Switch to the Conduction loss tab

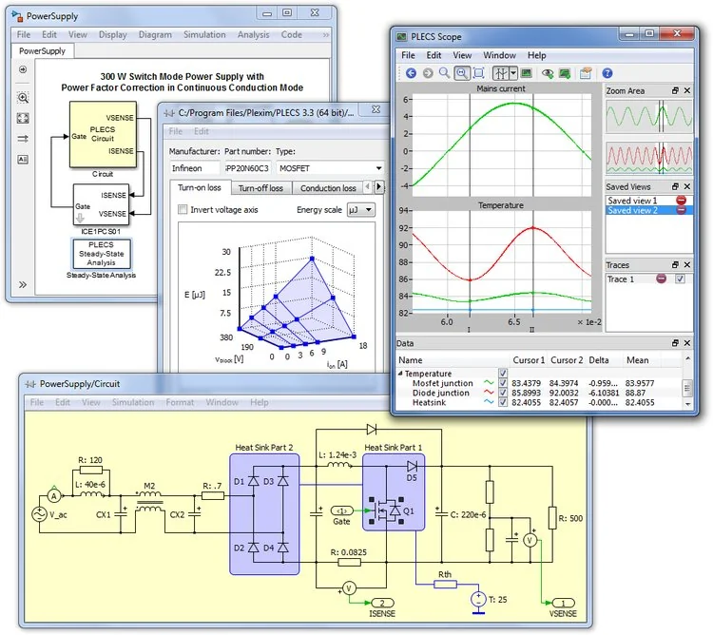tap(328, 188)
